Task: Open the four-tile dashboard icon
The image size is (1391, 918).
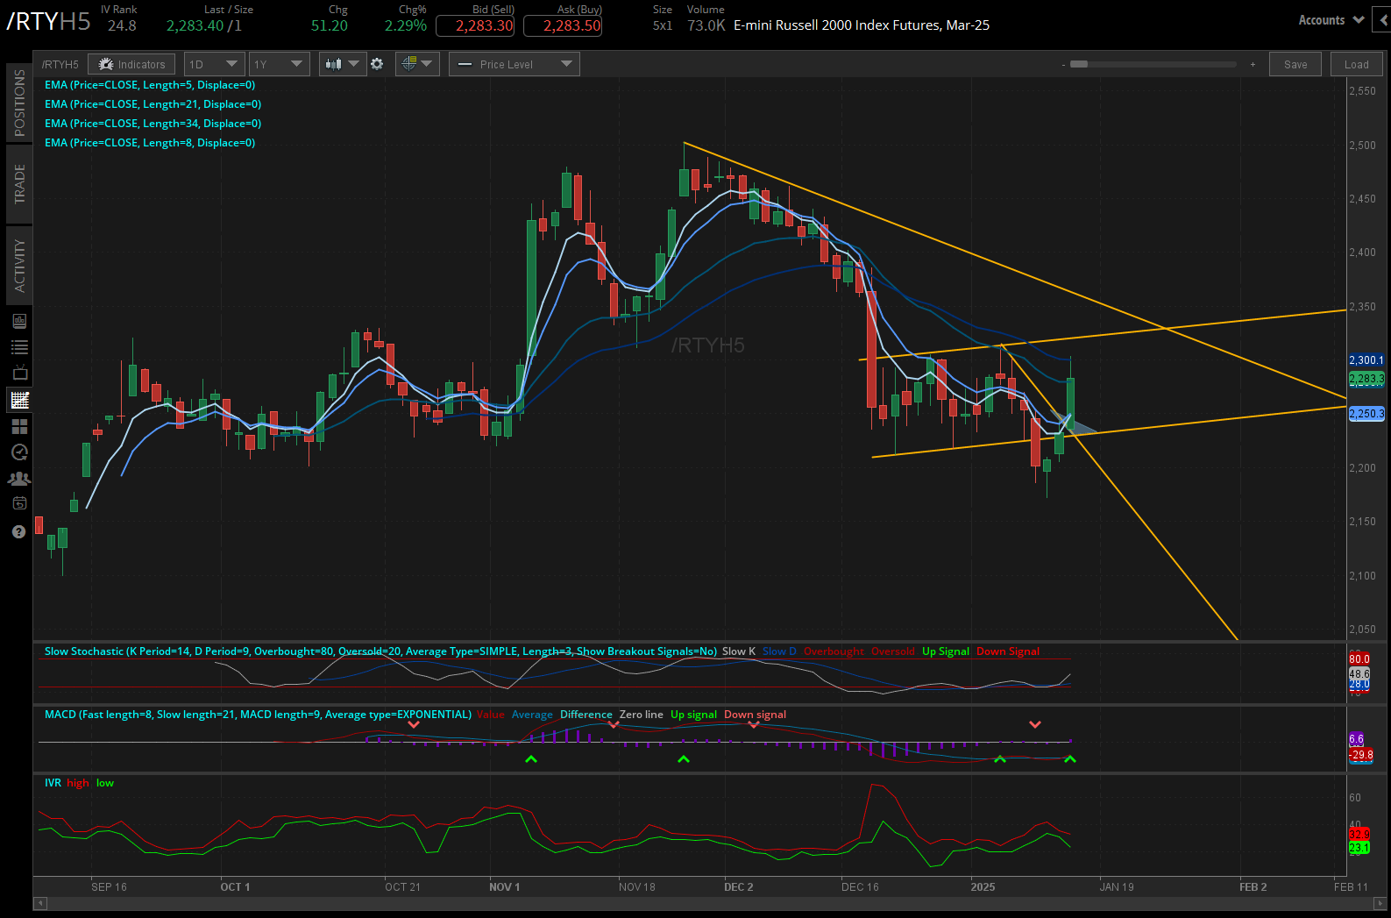Action: [19, 427]
